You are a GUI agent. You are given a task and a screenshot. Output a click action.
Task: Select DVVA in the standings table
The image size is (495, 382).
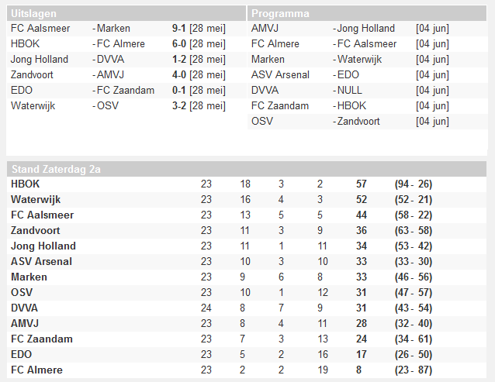(x=26, y=308)
